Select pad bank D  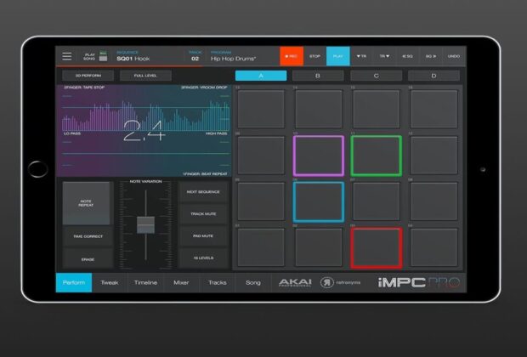point(433,76)
